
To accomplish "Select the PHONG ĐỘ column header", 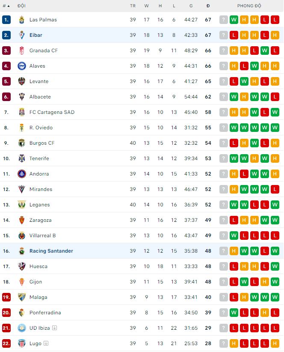I will click(249, 6).
